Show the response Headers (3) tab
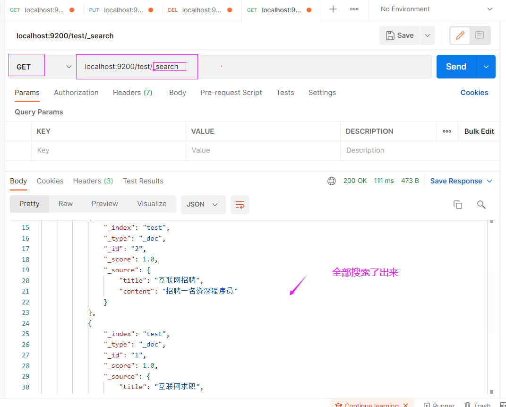The width and height of the screenshot is (506, 407). click(x=93, y=181)
